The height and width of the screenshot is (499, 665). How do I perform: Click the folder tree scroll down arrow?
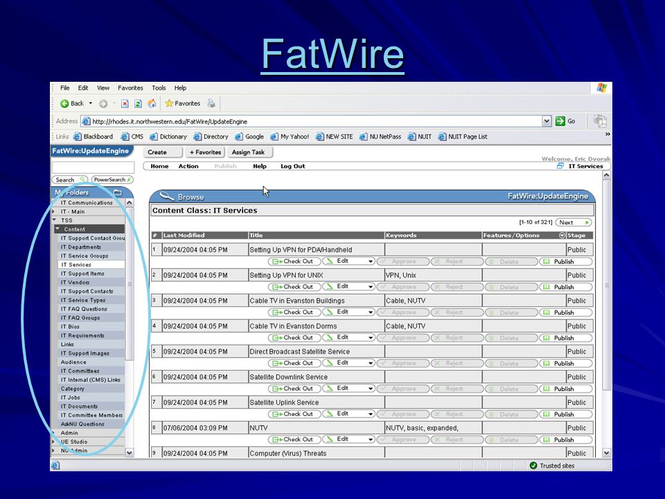point(130,453)
